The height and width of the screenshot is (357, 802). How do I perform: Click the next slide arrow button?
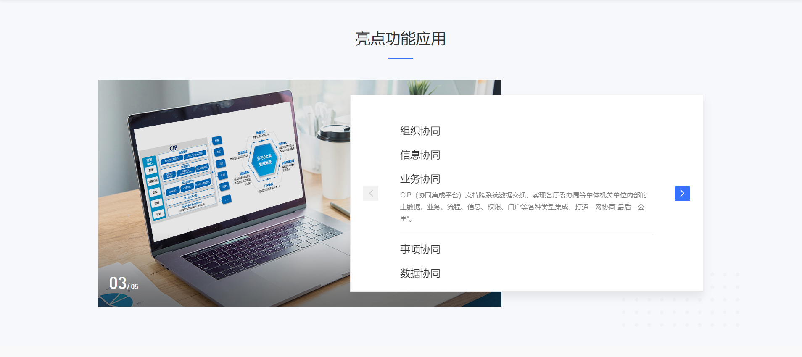(682, 193)
